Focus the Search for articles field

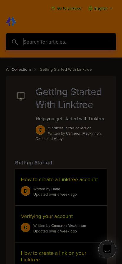[x=61, y=42]
